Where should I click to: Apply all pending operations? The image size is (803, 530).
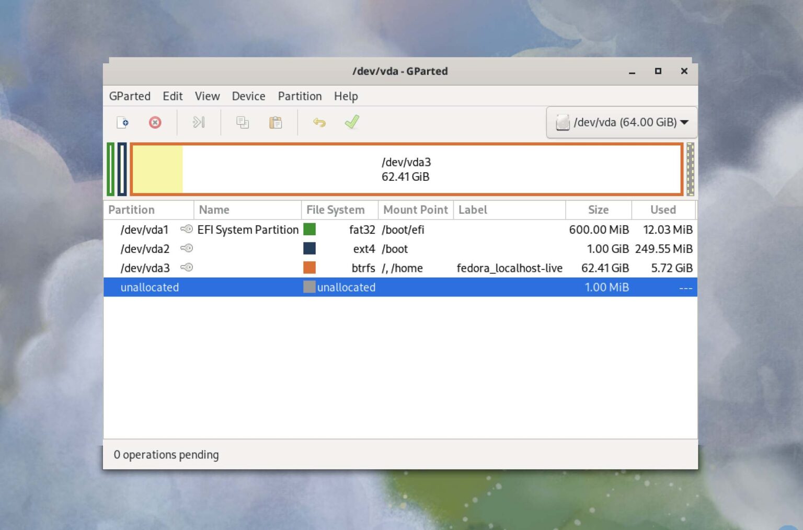point(351,122)
